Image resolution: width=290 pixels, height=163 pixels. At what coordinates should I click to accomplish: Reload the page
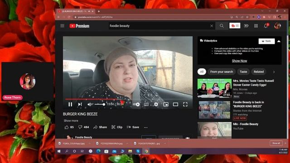(x=69, y=17)
